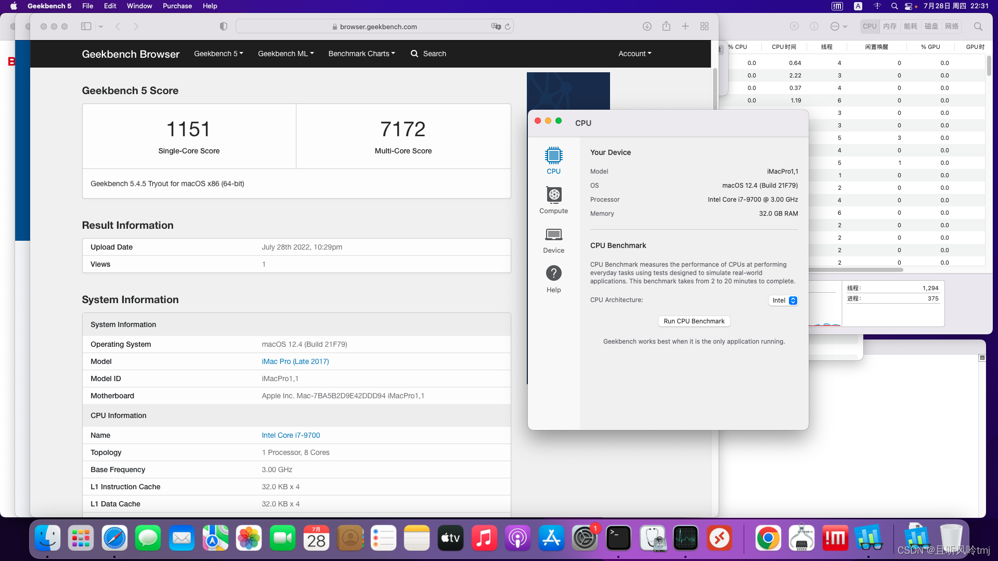Open the Safari share menu
The image size is (998, 561).
point(666,26)
